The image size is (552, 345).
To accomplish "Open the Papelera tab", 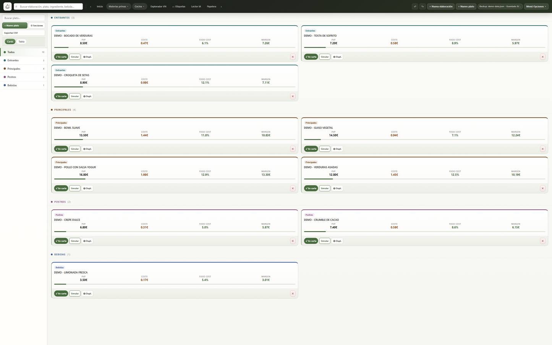I will [x=212, y=6].
